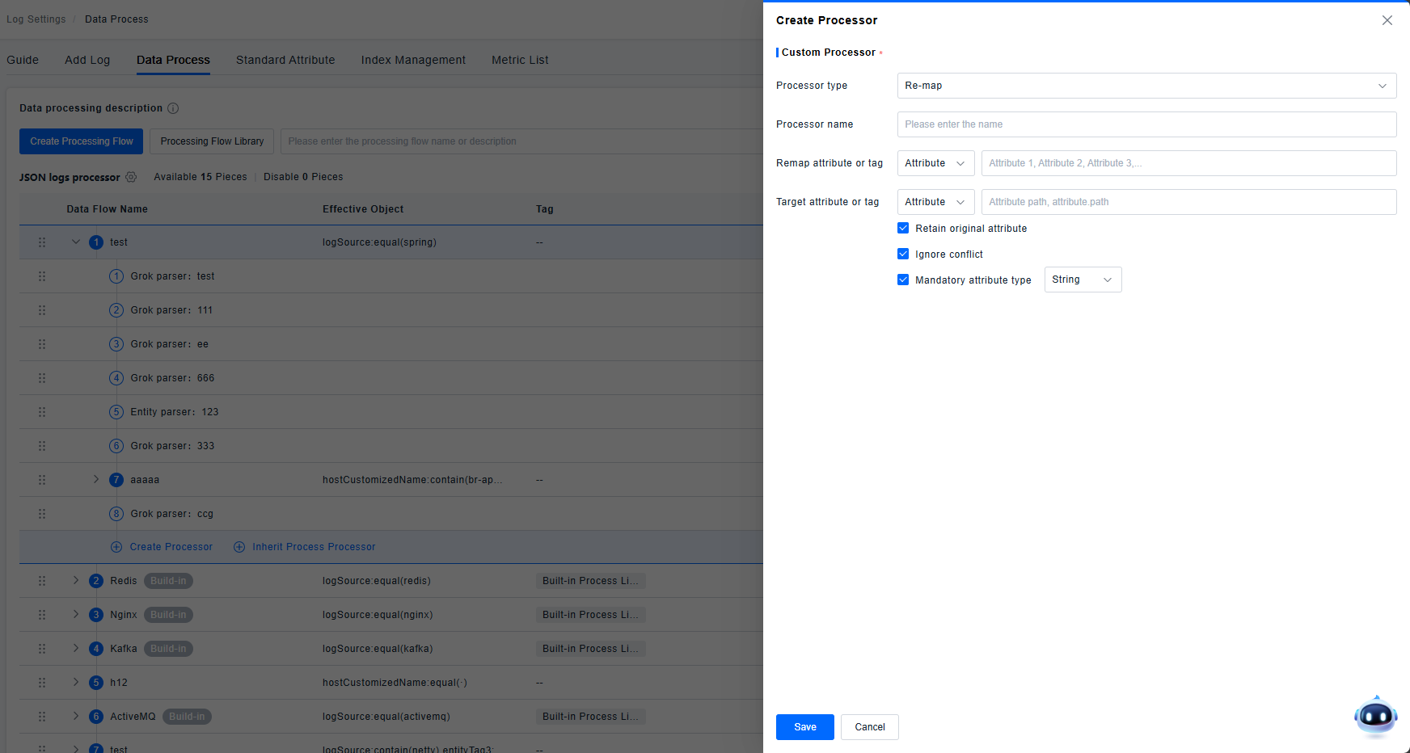
Task: Grab the drag handle on the Redis row
Action: (42, 581)
